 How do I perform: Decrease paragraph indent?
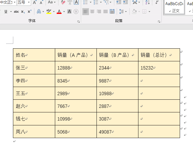119,2
